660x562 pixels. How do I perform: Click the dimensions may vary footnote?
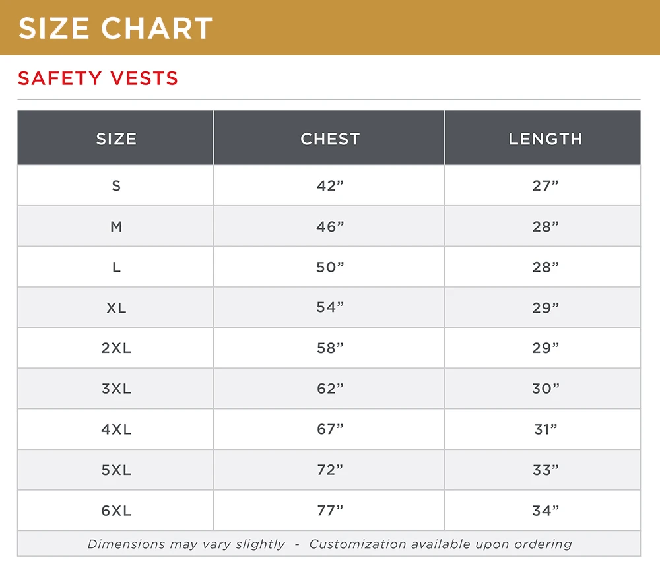pos(329,544)
